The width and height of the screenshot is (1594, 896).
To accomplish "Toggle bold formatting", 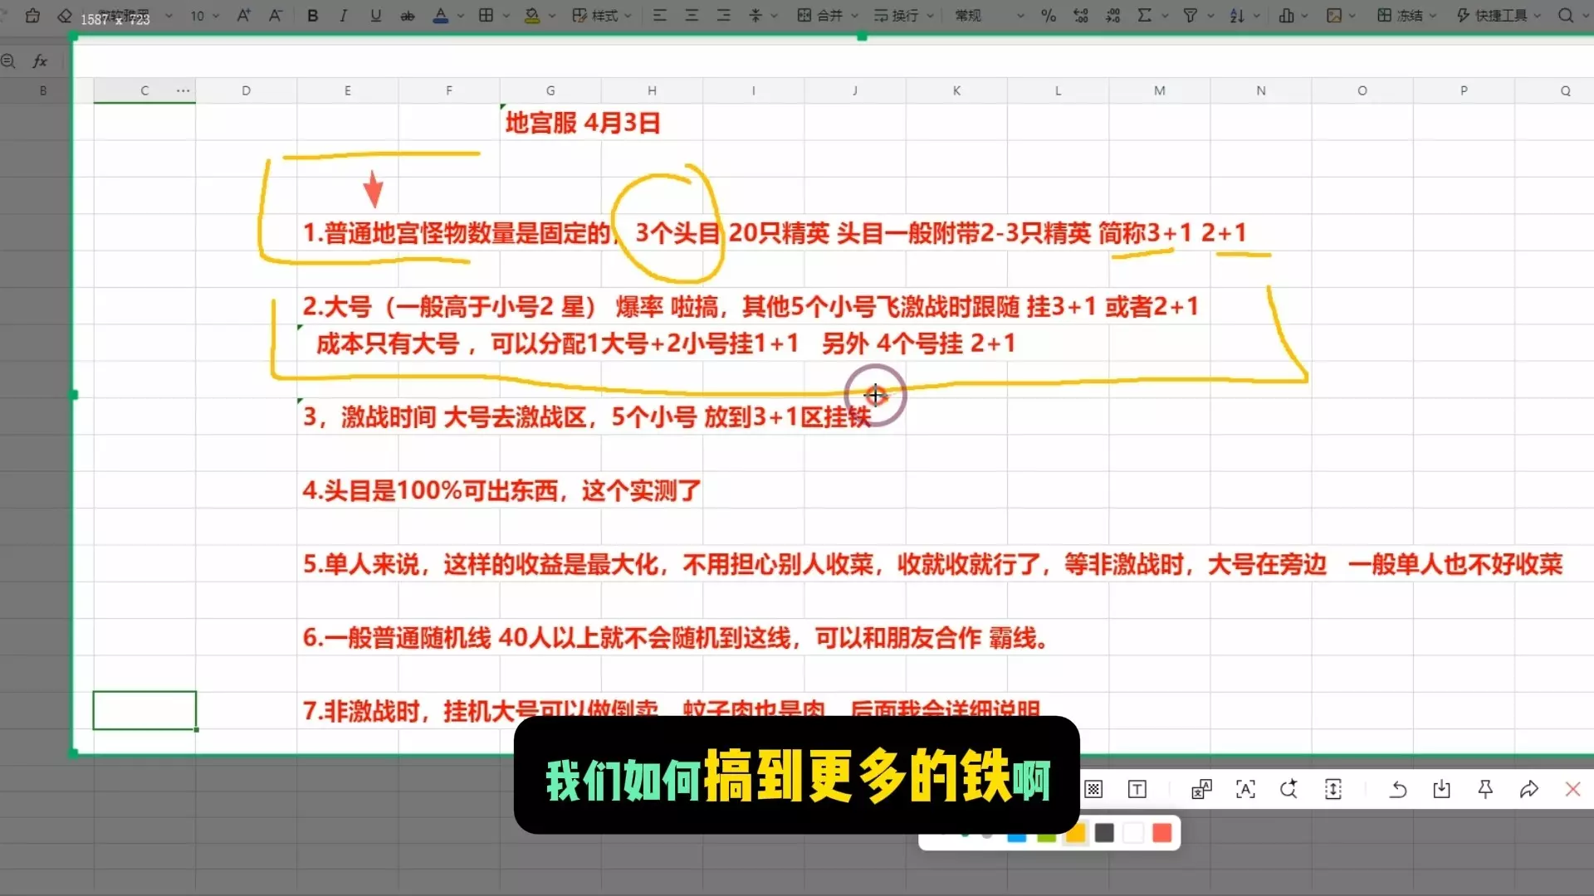I will pos(312,16).
